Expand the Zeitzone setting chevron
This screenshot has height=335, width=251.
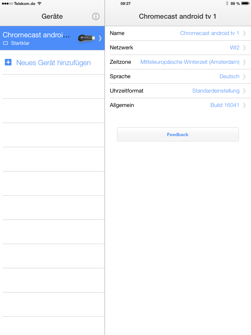tap(244, 62)
